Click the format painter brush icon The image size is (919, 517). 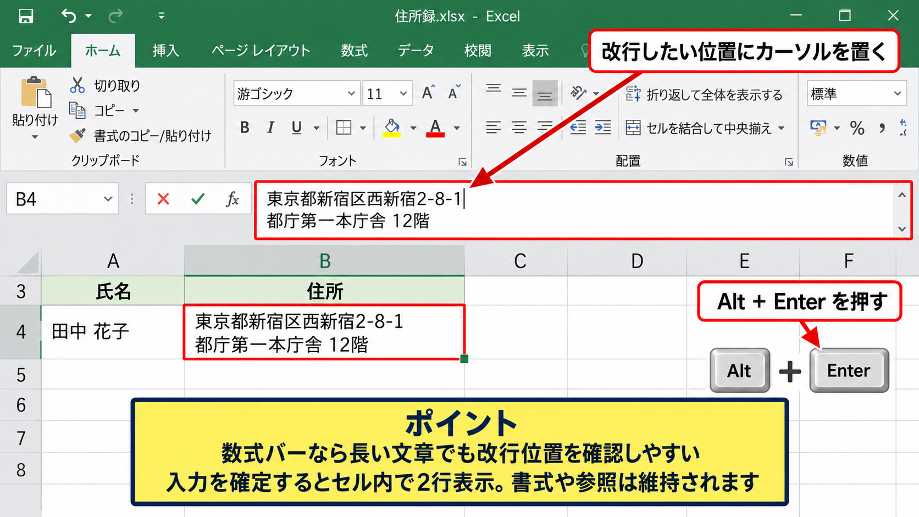[77, 135]
